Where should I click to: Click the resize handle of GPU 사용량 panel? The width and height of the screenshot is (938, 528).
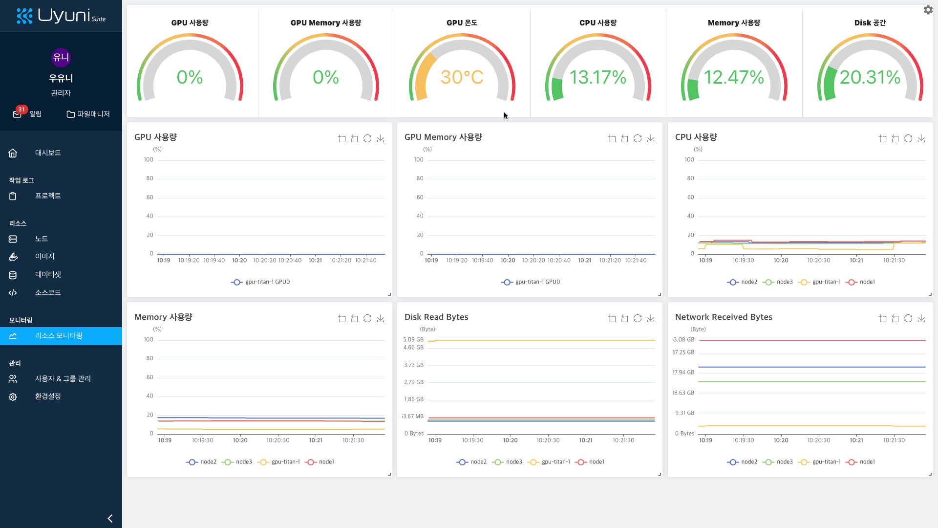coord(389,294)
